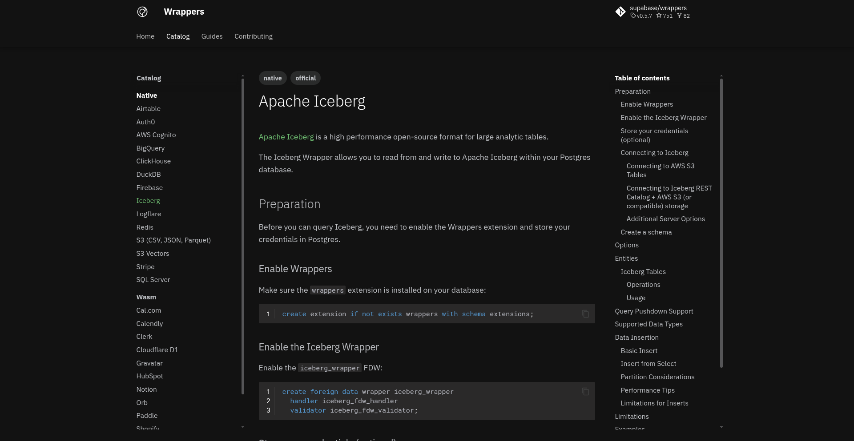Open the Apache Iceberg external link
This screenshot has width=854, height=441.
click(x=286, y=137)
